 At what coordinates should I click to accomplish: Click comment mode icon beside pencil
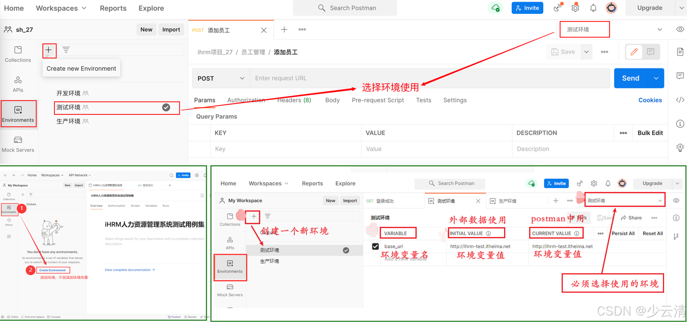coord(650,52)
